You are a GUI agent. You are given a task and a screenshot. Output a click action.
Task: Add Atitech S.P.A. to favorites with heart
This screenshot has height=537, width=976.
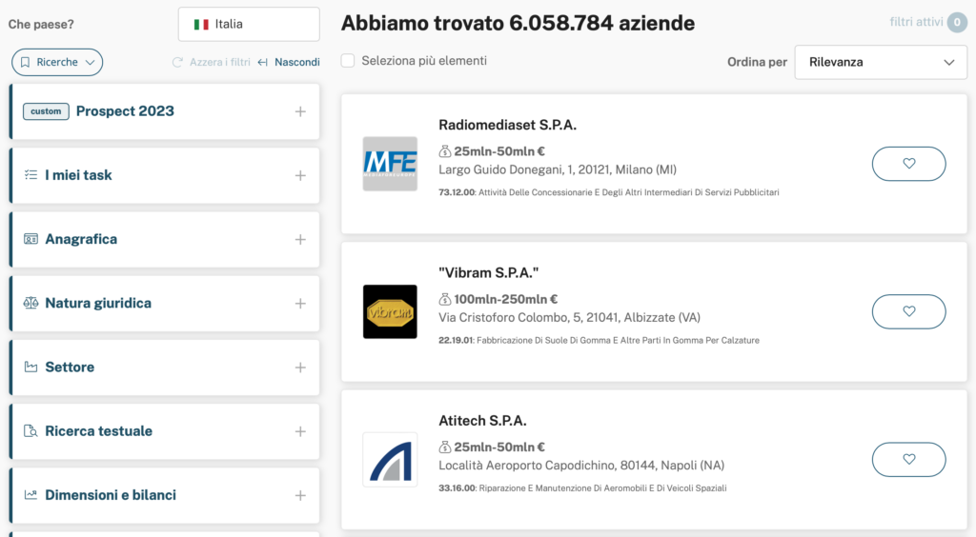point(908,459)
